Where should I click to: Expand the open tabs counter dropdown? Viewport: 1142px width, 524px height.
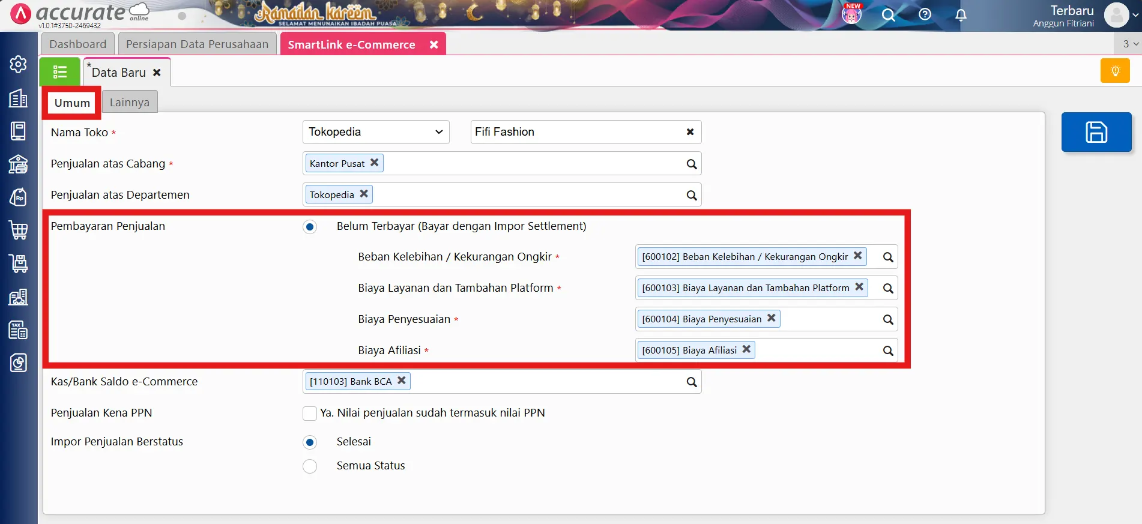click(1130, 44)
